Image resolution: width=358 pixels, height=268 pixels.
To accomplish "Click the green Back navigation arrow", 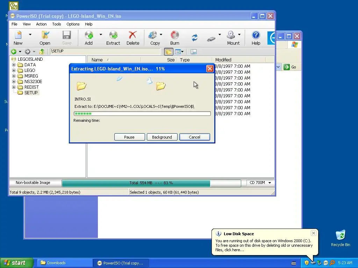I will 14,52.
